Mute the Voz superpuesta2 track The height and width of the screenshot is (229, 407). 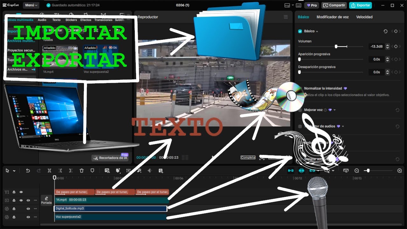28,217
